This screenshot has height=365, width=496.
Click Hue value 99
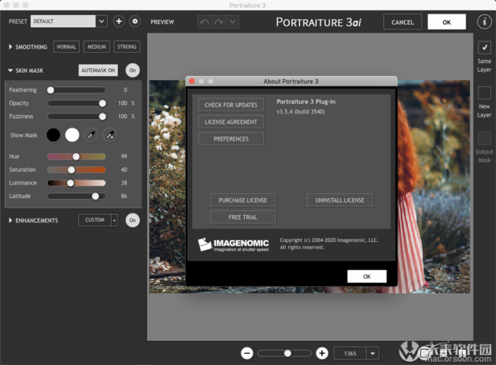[x=124, y=157]
